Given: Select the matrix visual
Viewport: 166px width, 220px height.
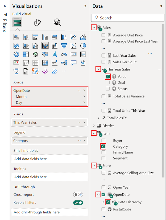Looking at the screenshot, I should click(x=45, y=63).
